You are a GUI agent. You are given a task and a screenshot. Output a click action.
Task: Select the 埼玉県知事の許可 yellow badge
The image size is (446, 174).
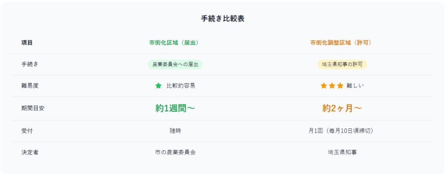pos(342,64)
